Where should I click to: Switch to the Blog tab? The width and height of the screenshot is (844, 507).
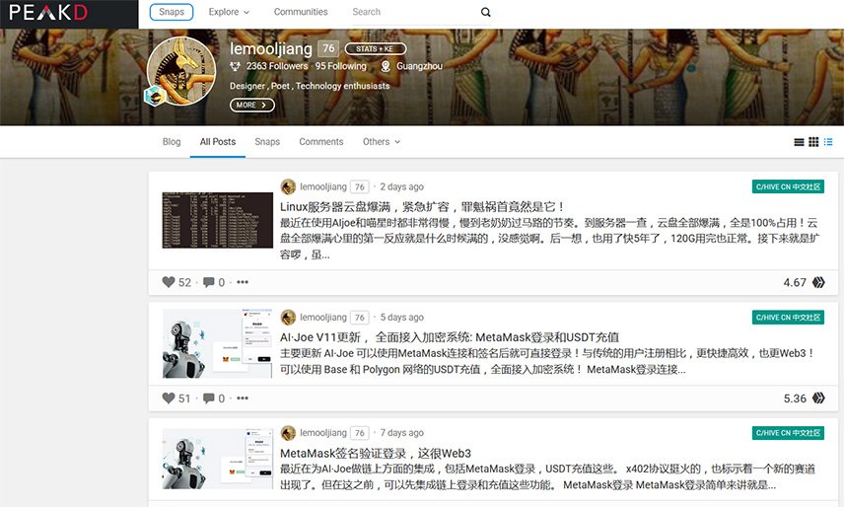172,142
